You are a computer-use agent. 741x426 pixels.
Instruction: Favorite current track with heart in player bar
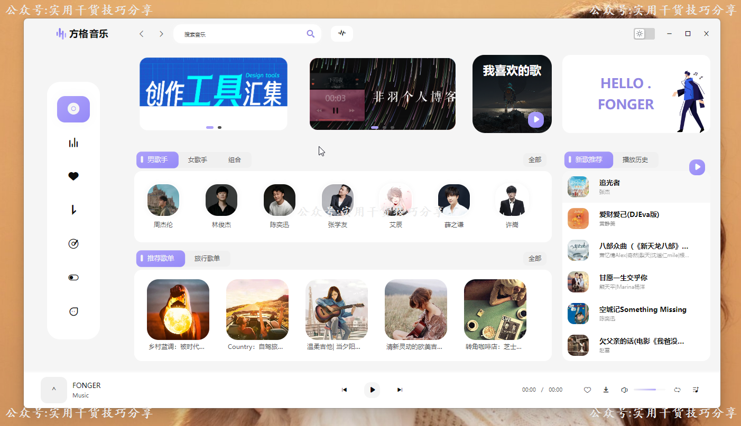tap(587, 390)
